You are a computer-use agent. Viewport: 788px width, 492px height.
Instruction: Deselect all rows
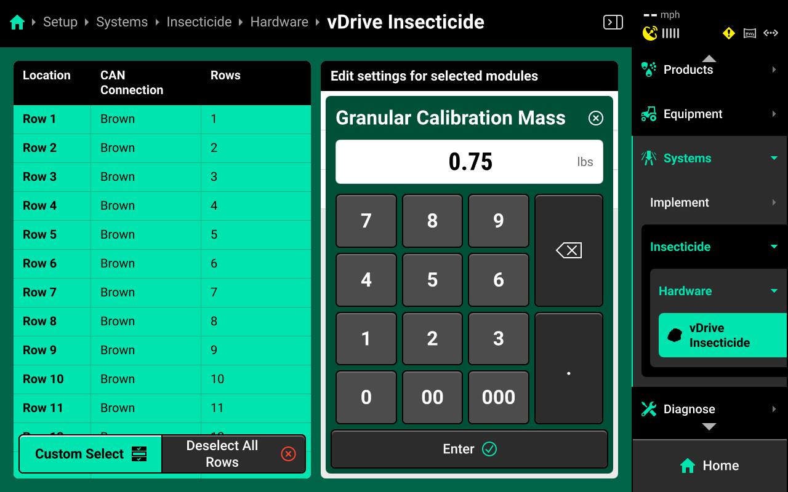click(x=233, y=454)
